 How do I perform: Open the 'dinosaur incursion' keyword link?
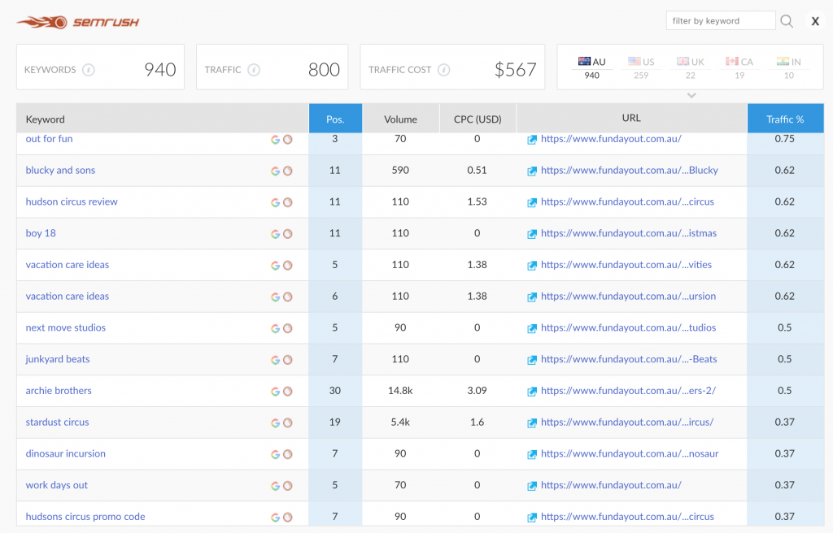pyautogui.click(x=66, y=453)
